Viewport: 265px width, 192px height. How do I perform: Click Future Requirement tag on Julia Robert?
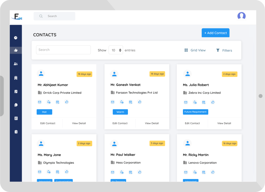coord(196,112)
